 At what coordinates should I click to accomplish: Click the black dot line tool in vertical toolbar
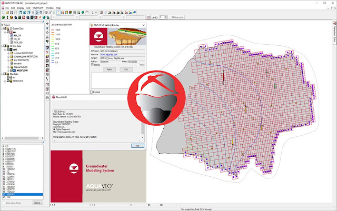(47, 79)
